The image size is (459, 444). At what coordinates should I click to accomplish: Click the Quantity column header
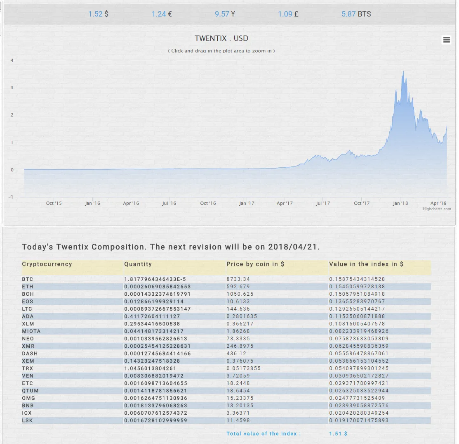tap(138, 264)
